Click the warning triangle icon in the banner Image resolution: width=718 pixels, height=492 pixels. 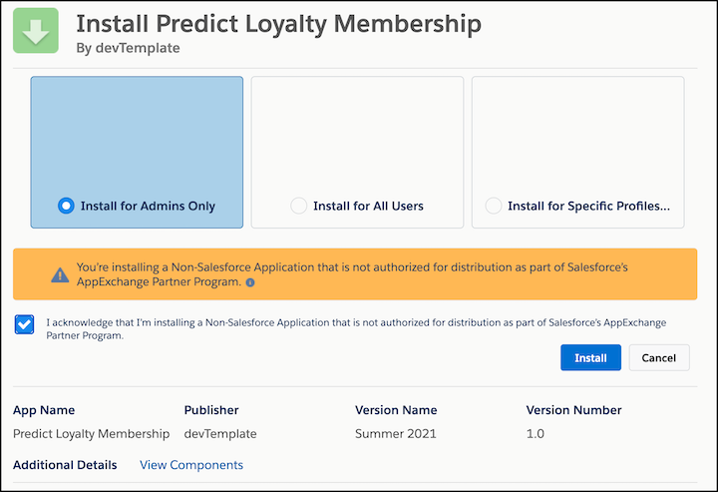(x=60, y=274)
